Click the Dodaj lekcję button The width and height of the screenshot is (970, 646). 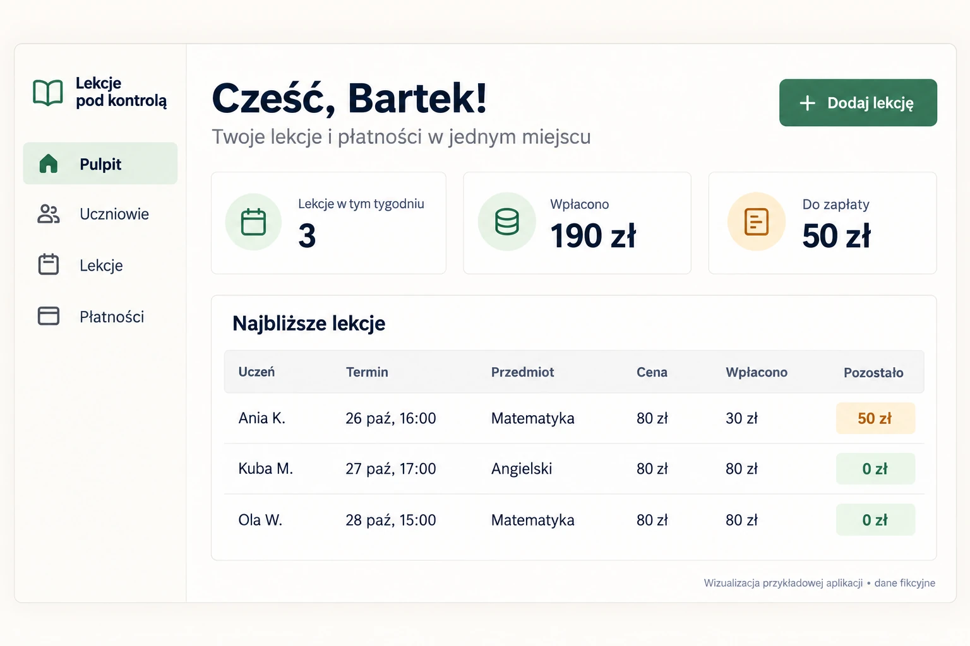pyautogui.click(x=858, y=103)
